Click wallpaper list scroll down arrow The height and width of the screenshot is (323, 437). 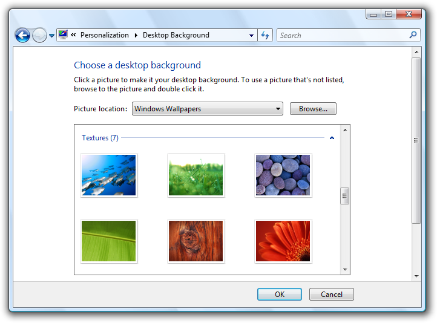(345, 269)
